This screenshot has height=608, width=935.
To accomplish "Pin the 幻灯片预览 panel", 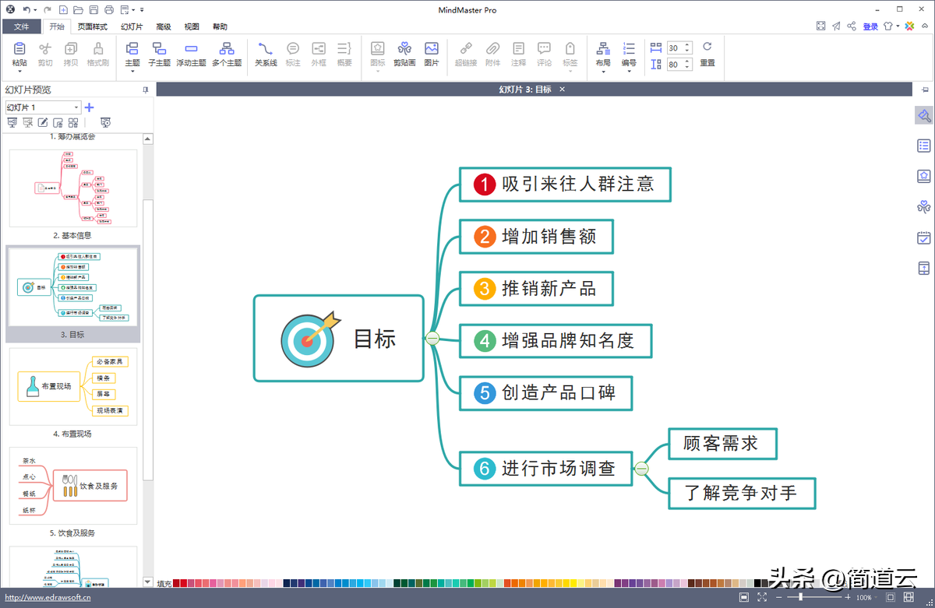I will [x=145, y=90].
